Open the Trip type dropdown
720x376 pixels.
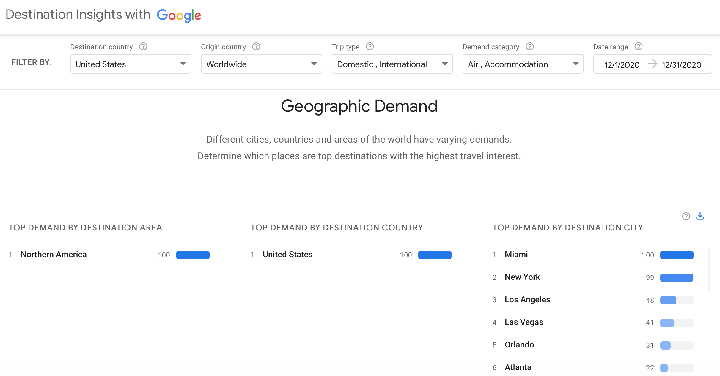392,64
